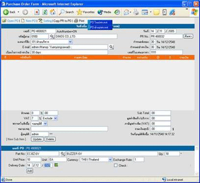200x183 pixels.
Task: Click the New PO link
Action: (31, 21)
